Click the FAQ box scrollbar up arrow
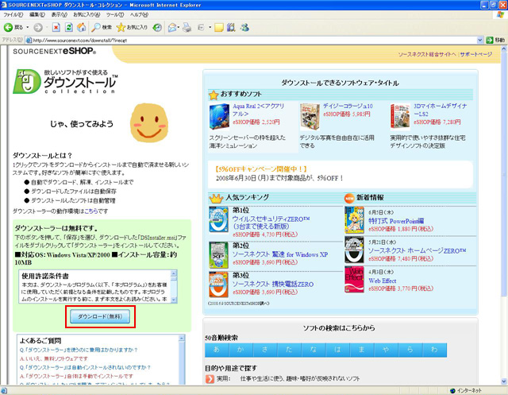 [182, 339]
